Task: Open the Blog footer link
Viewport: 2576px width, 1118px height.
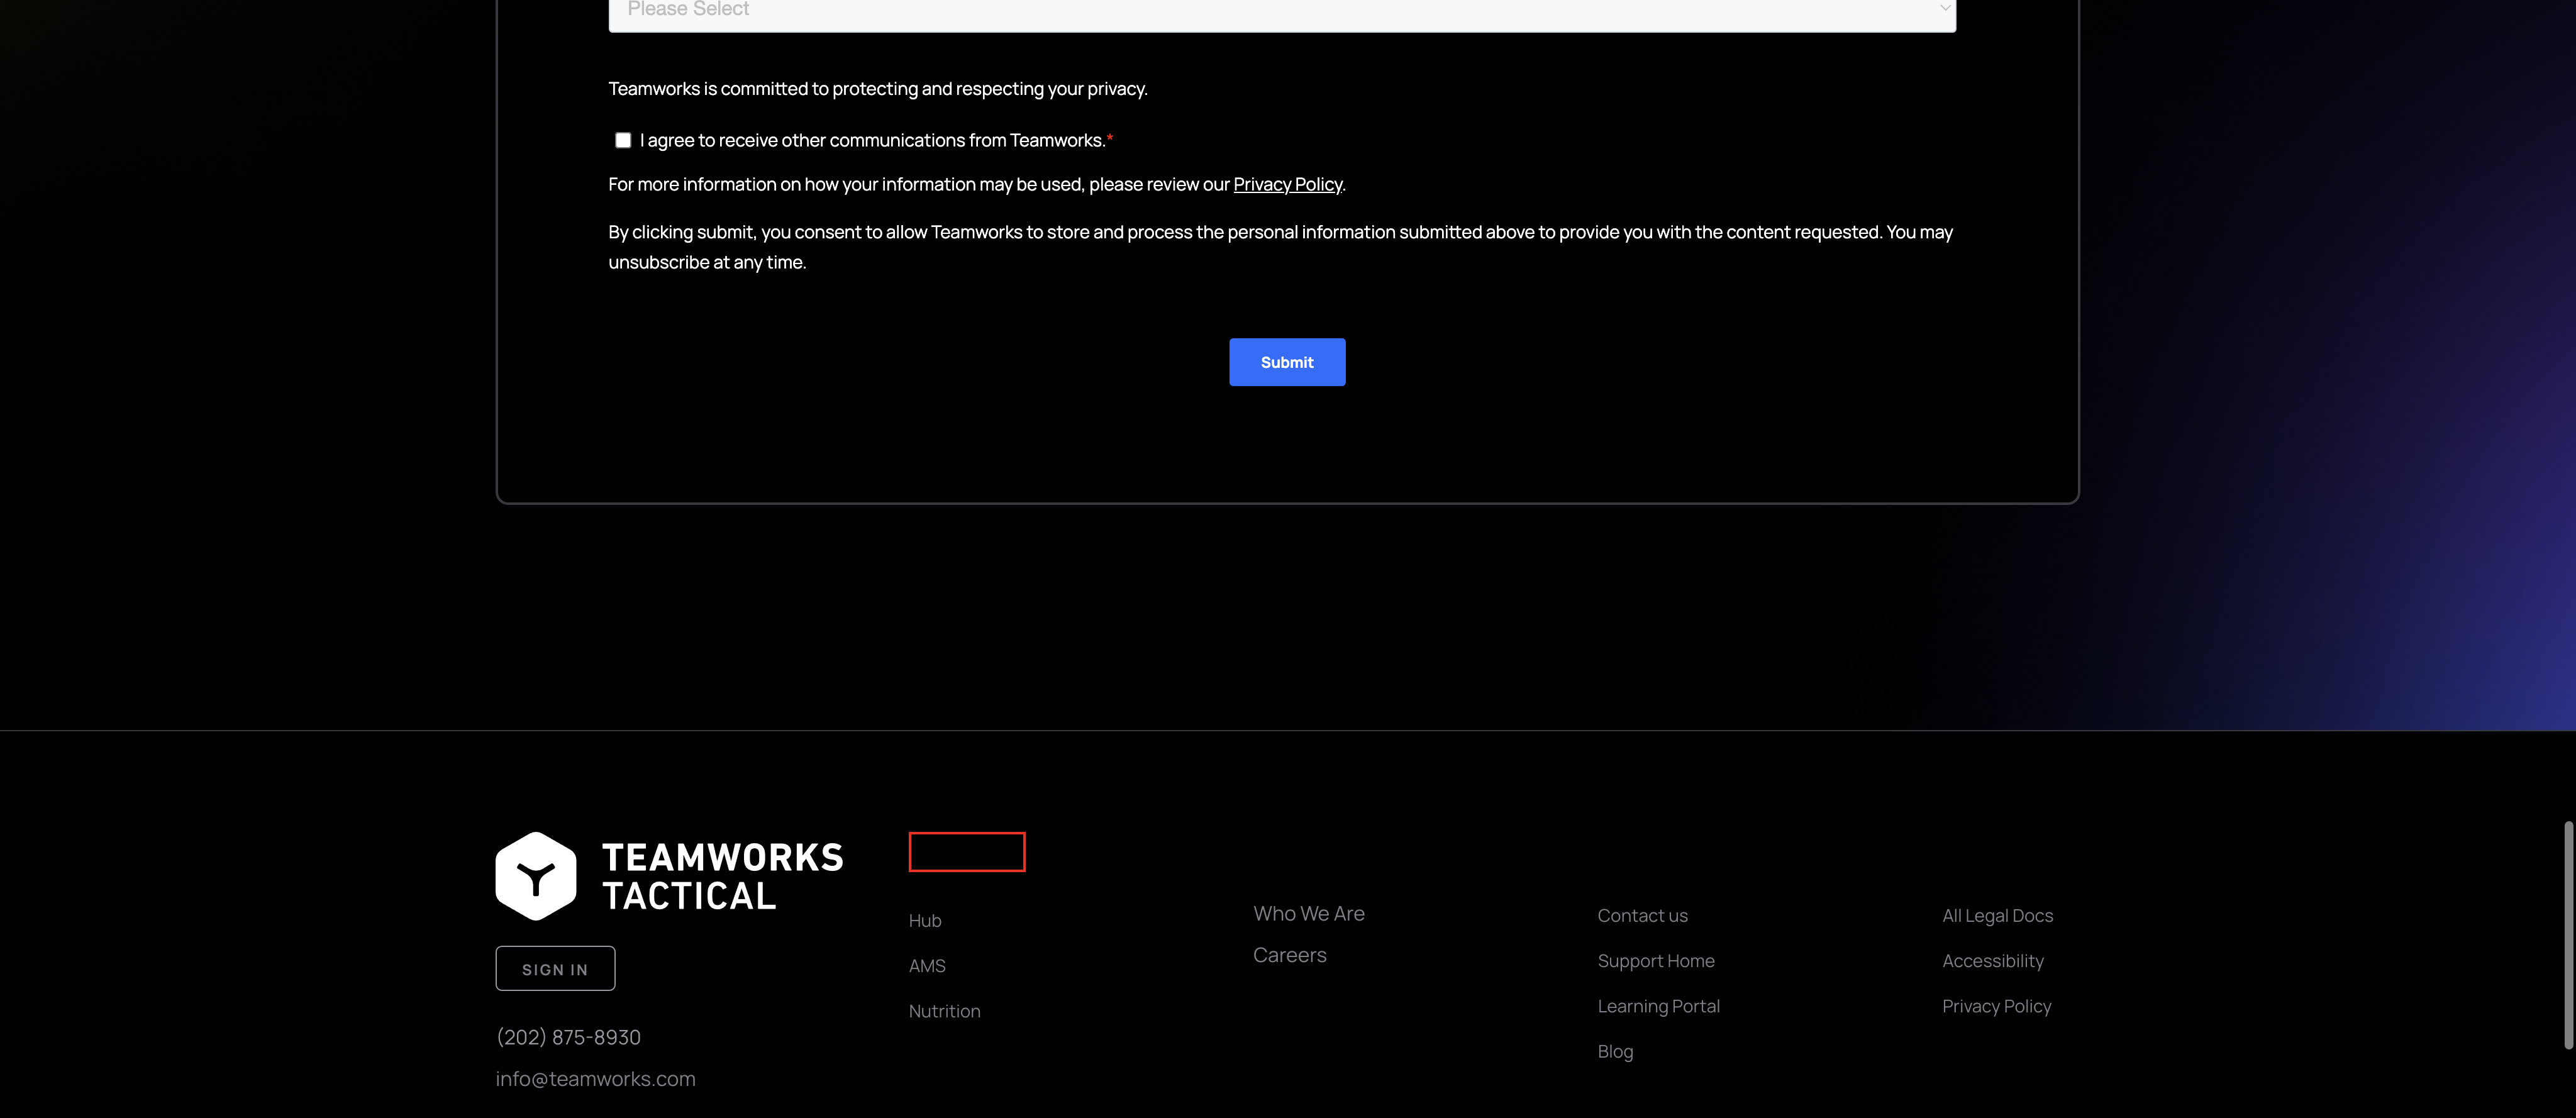Action: (1615, 1050)
